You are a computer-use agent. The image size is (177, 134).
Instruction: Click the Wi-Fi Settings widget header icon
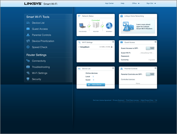pyautogui.click(x=79, y=42)
